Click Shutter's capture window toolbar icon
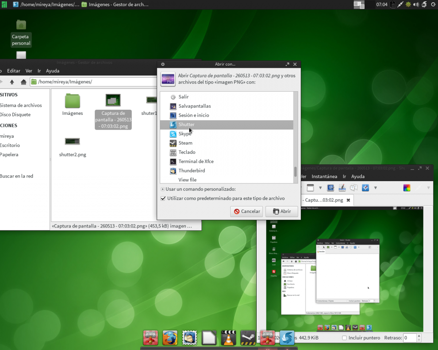 click(x=310, y=188)
